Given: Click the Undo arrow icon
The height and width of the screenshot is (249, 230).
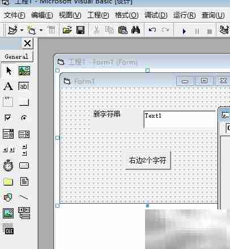Looking at the screenshot, I should tap(152, 30).
